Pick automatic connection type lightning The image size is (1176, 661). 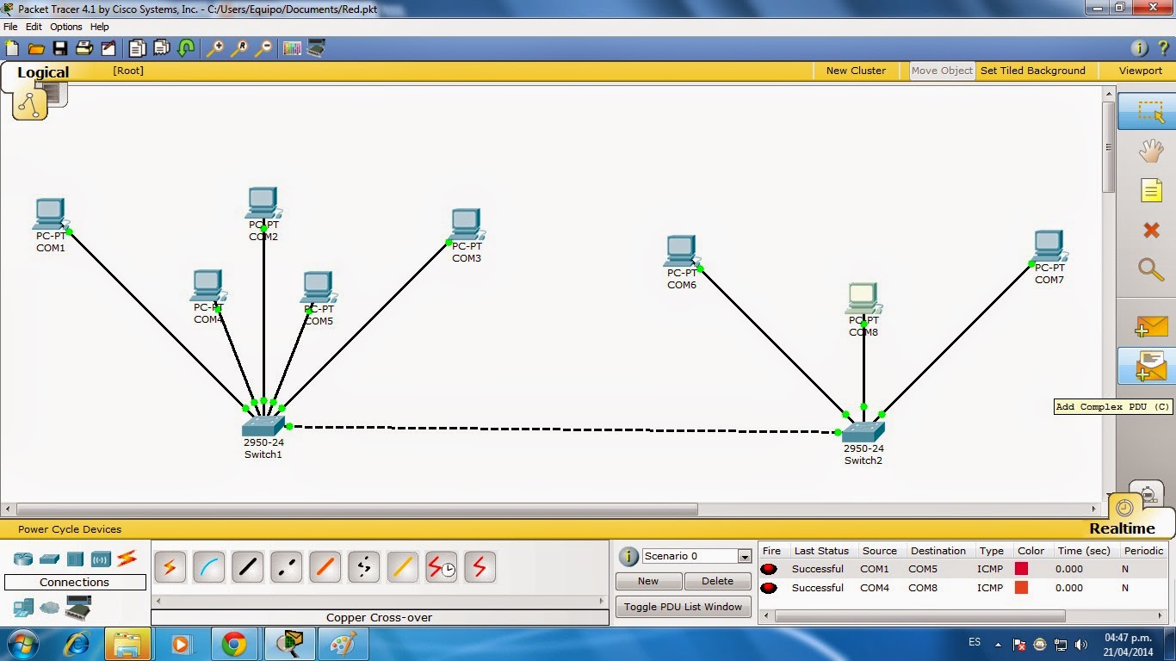pyautogui.click(x=170, y=567)
